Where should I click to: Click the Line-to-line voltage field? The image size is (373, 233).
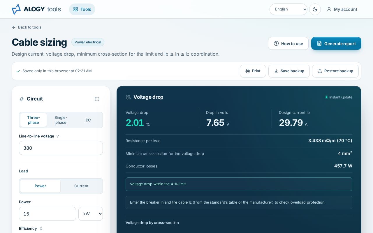click(61, 148)
